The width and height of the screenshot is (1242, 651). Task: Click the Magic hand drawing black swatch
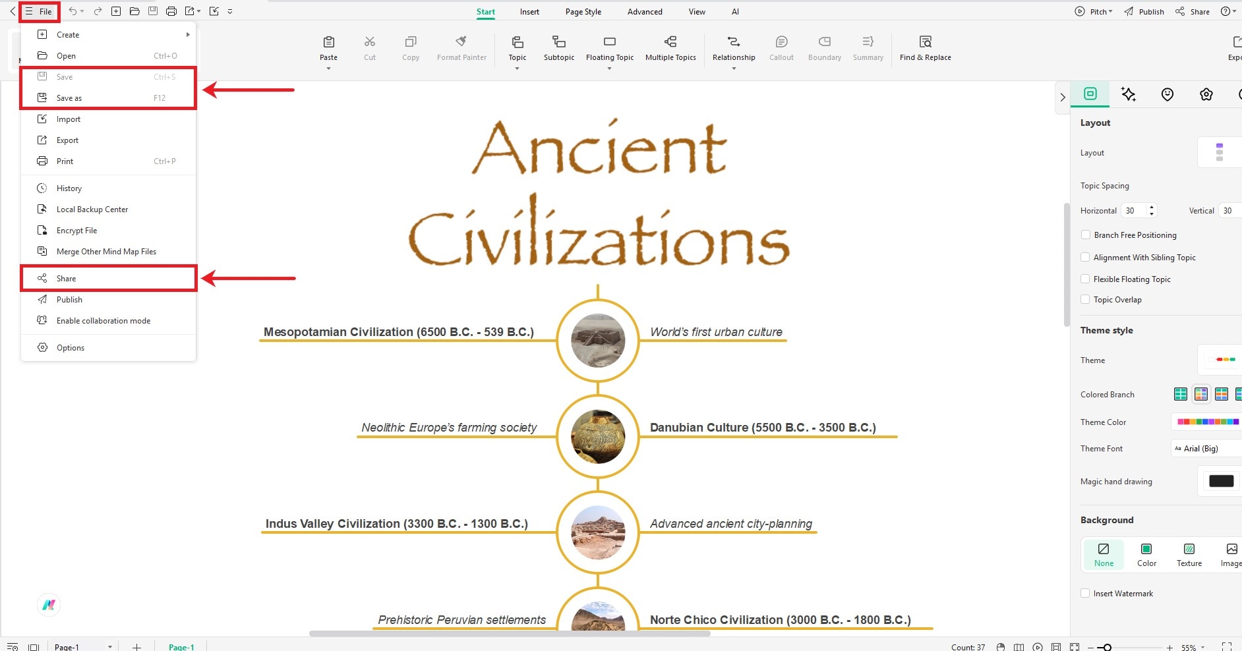click(1221, 481)
